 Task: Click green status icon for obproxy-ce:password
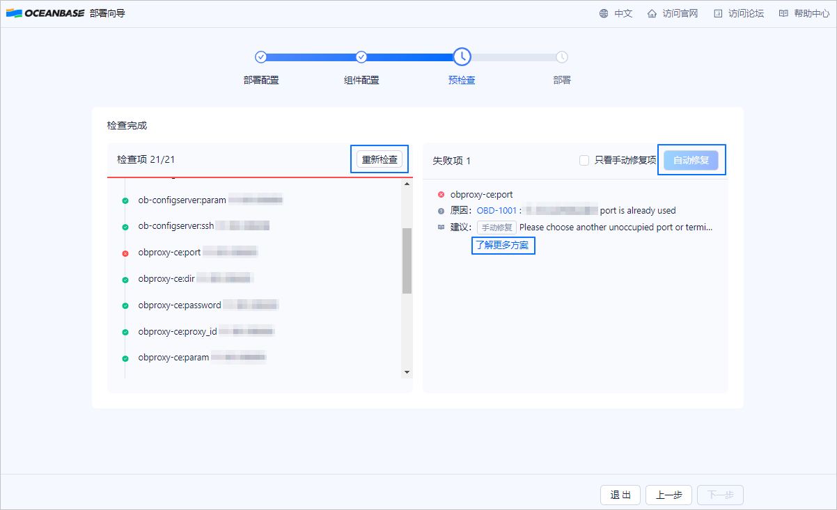click(x=125, y=306)
